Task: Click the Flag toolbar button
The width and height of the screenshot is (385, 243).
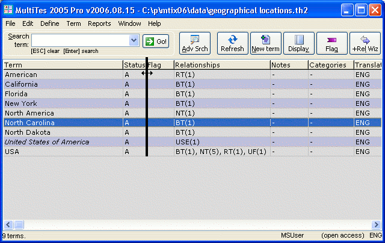Action: tap(331, 43)
